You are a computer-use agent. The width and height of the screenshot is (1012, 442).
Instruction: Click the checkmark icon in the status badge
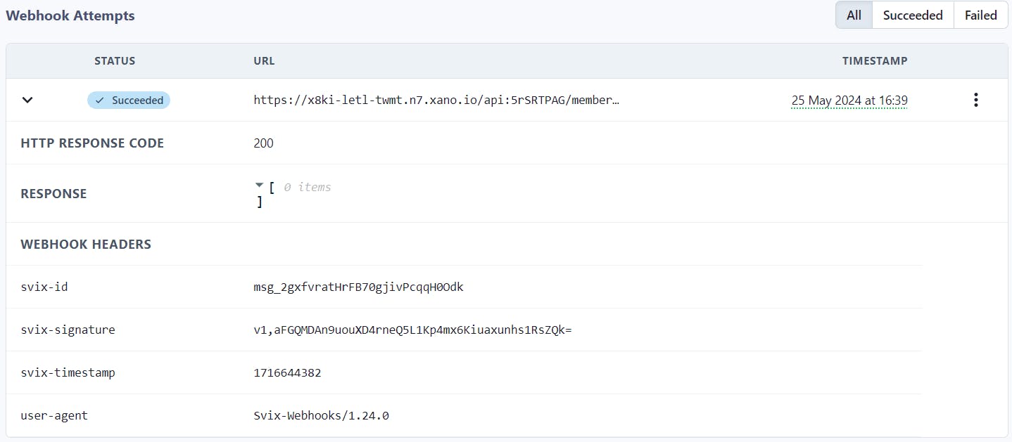(x=100, y=100)
